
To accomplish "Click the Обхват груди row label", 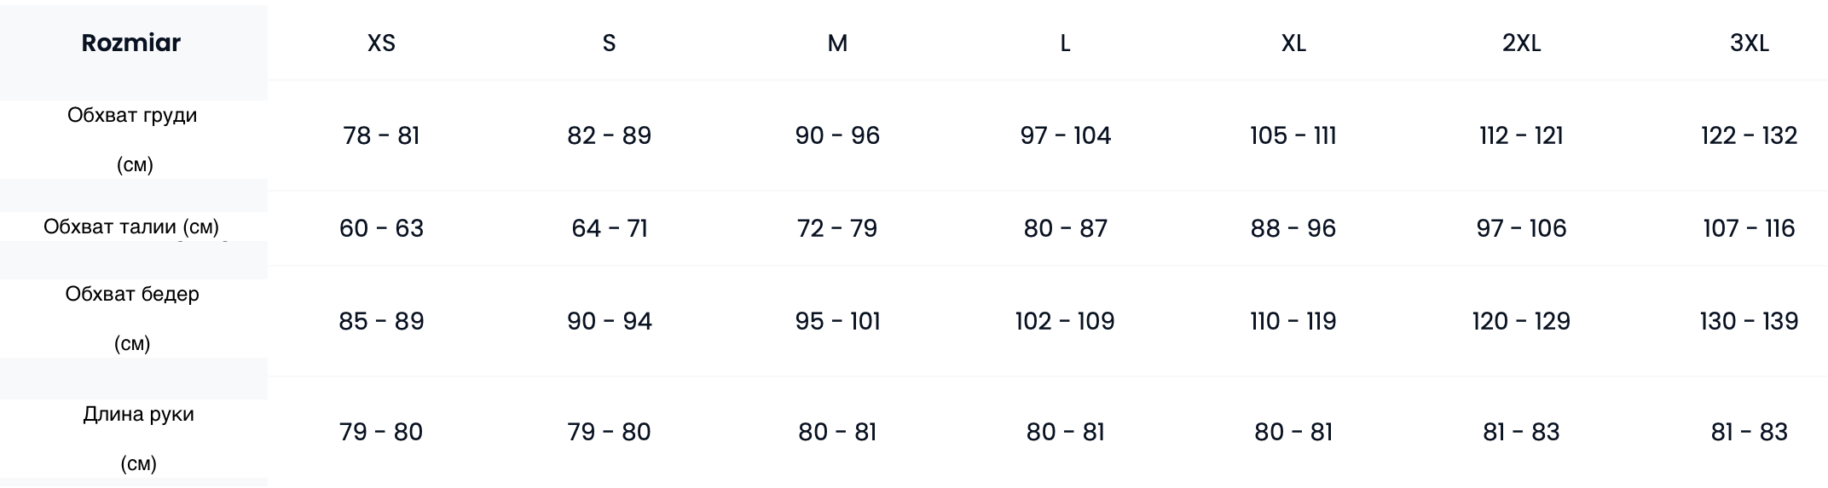I will pyautogui.click(x=132, y=116).
